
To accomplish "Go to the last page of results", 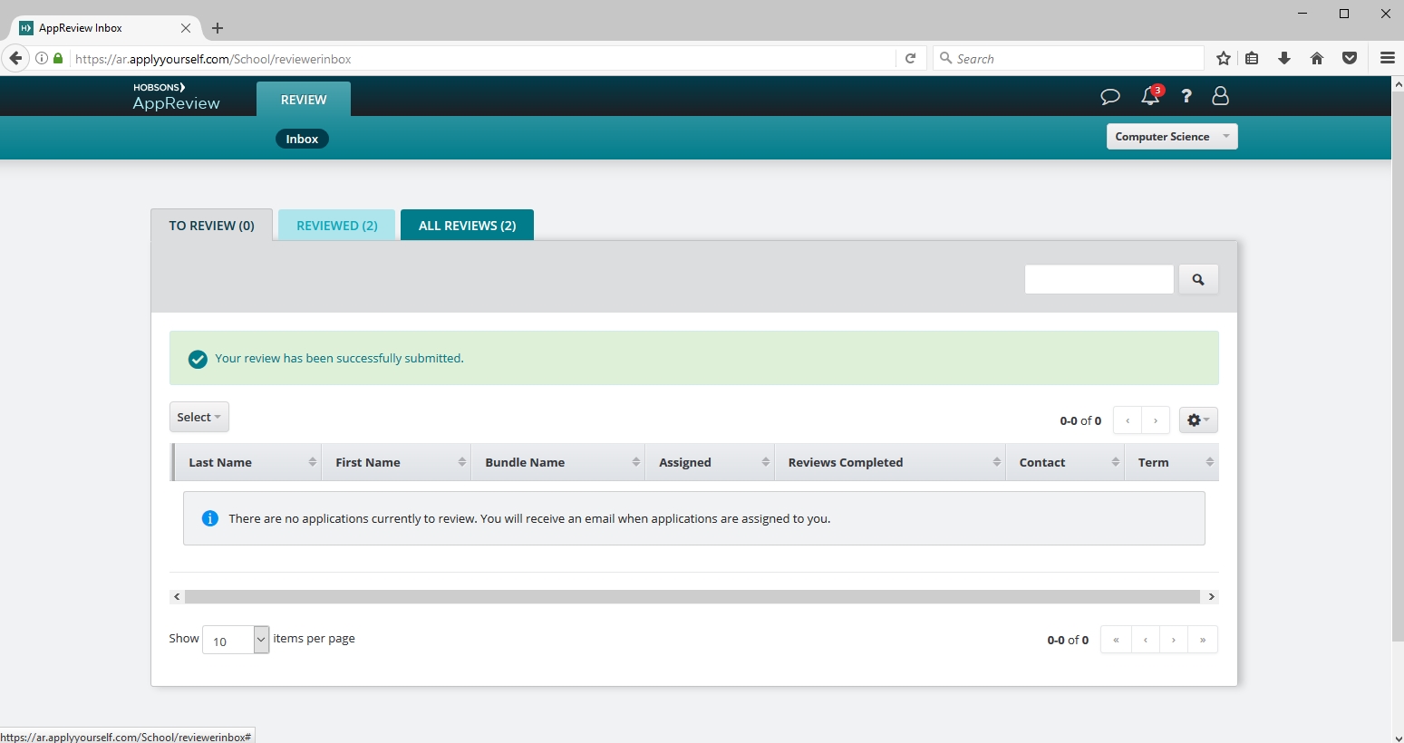I will 1202,641.
